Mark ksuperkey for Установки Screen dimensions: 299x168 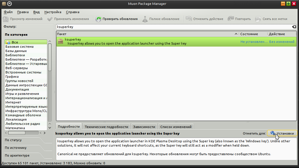282,133
